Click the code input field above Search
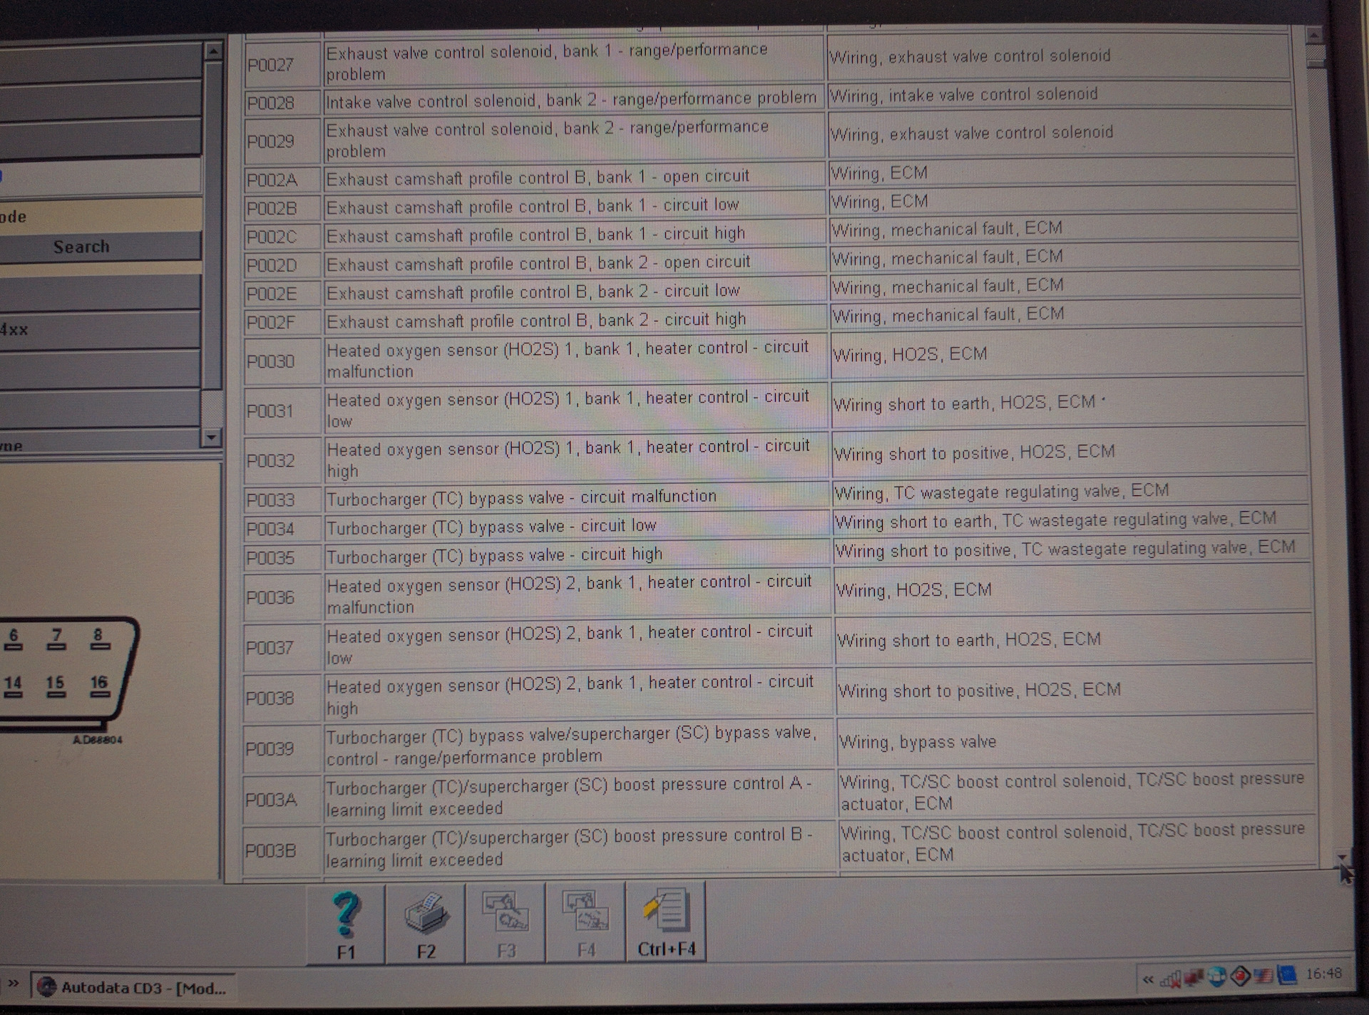The height and width of the screenshot is (1015, 1369). [100, 175]
